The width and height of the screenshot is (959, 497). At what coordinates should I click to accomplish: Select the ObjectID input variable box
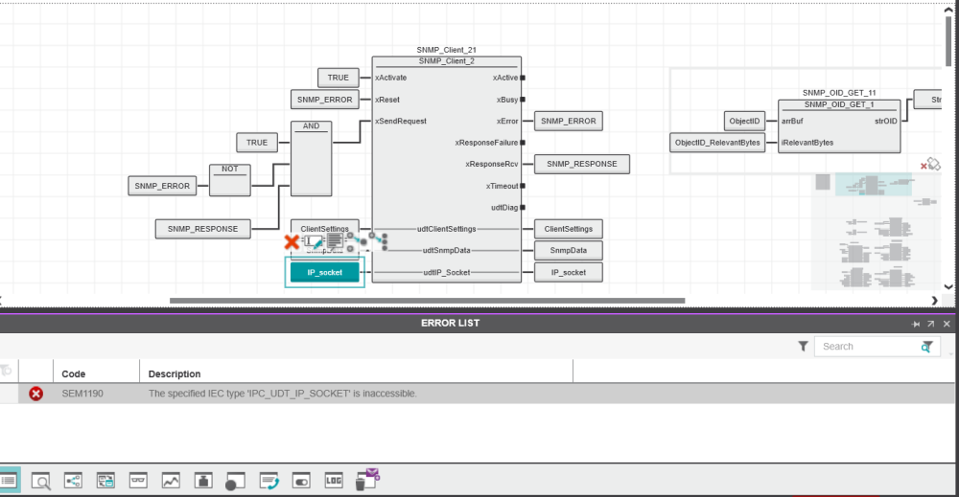[x=744, y=121]
